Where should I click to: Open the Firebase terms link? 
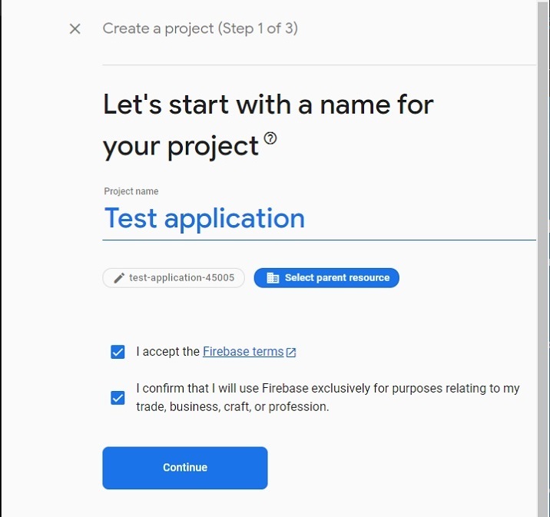(243, 352)
